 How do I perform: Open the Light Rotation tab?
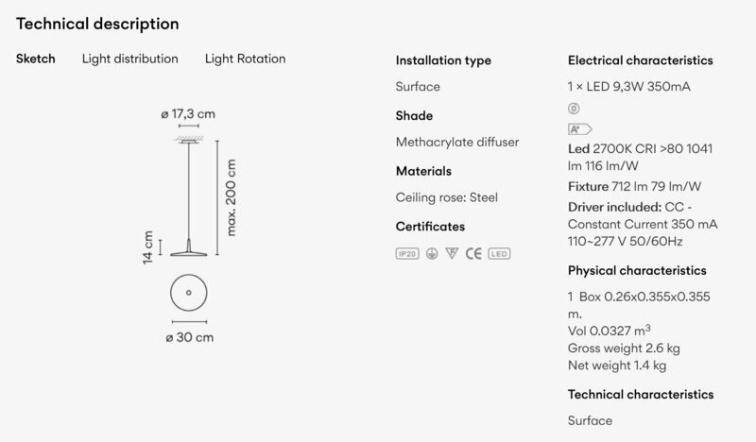click(x=245, y=59)
